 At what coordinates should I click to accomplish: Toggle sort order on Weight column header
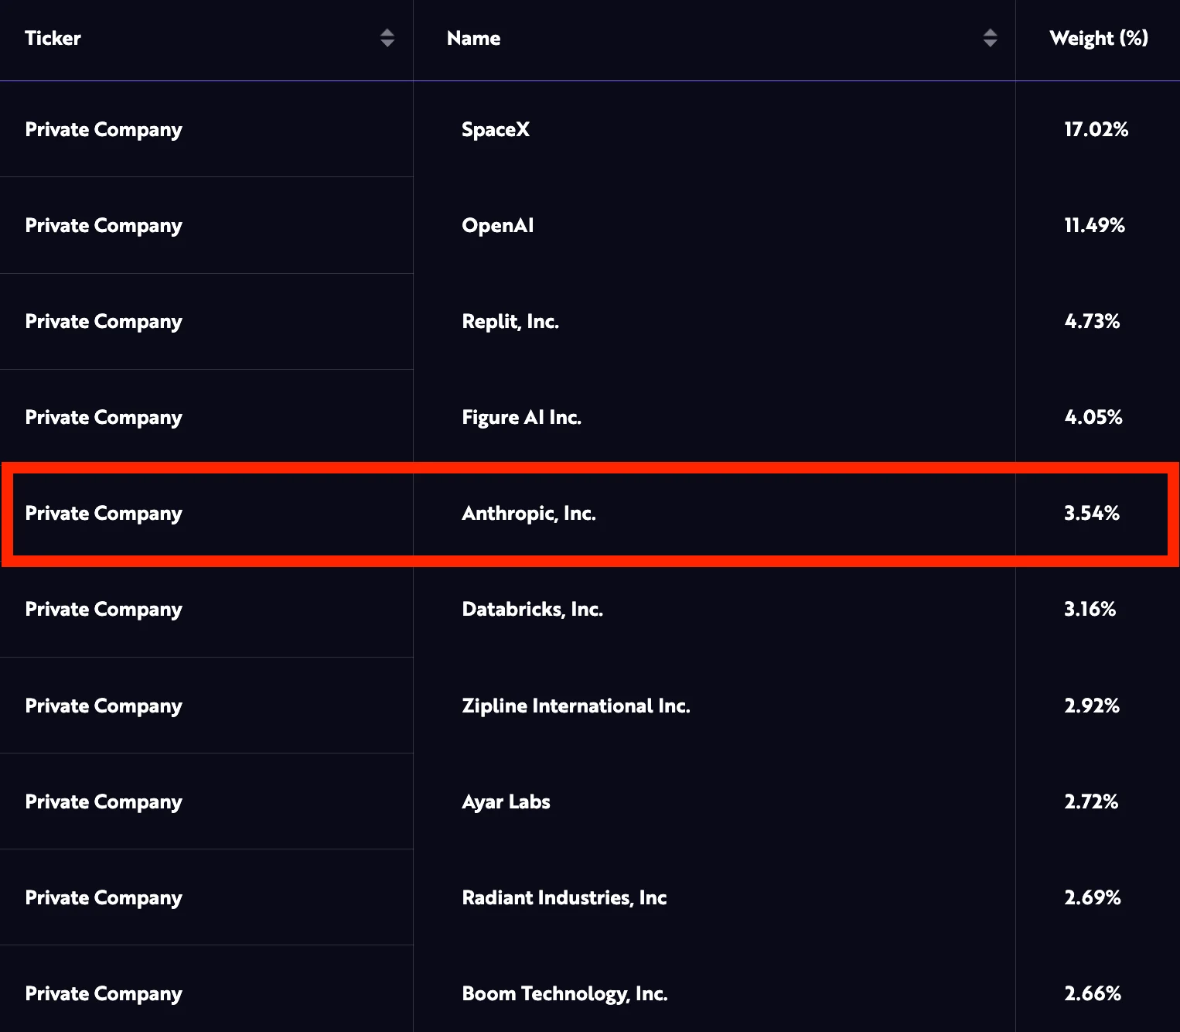point(1099,38)
